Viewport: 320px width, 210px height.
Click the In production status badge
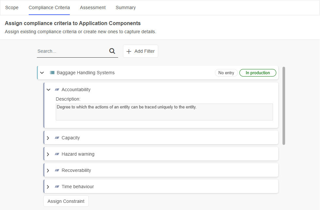(x=258, y=73)
